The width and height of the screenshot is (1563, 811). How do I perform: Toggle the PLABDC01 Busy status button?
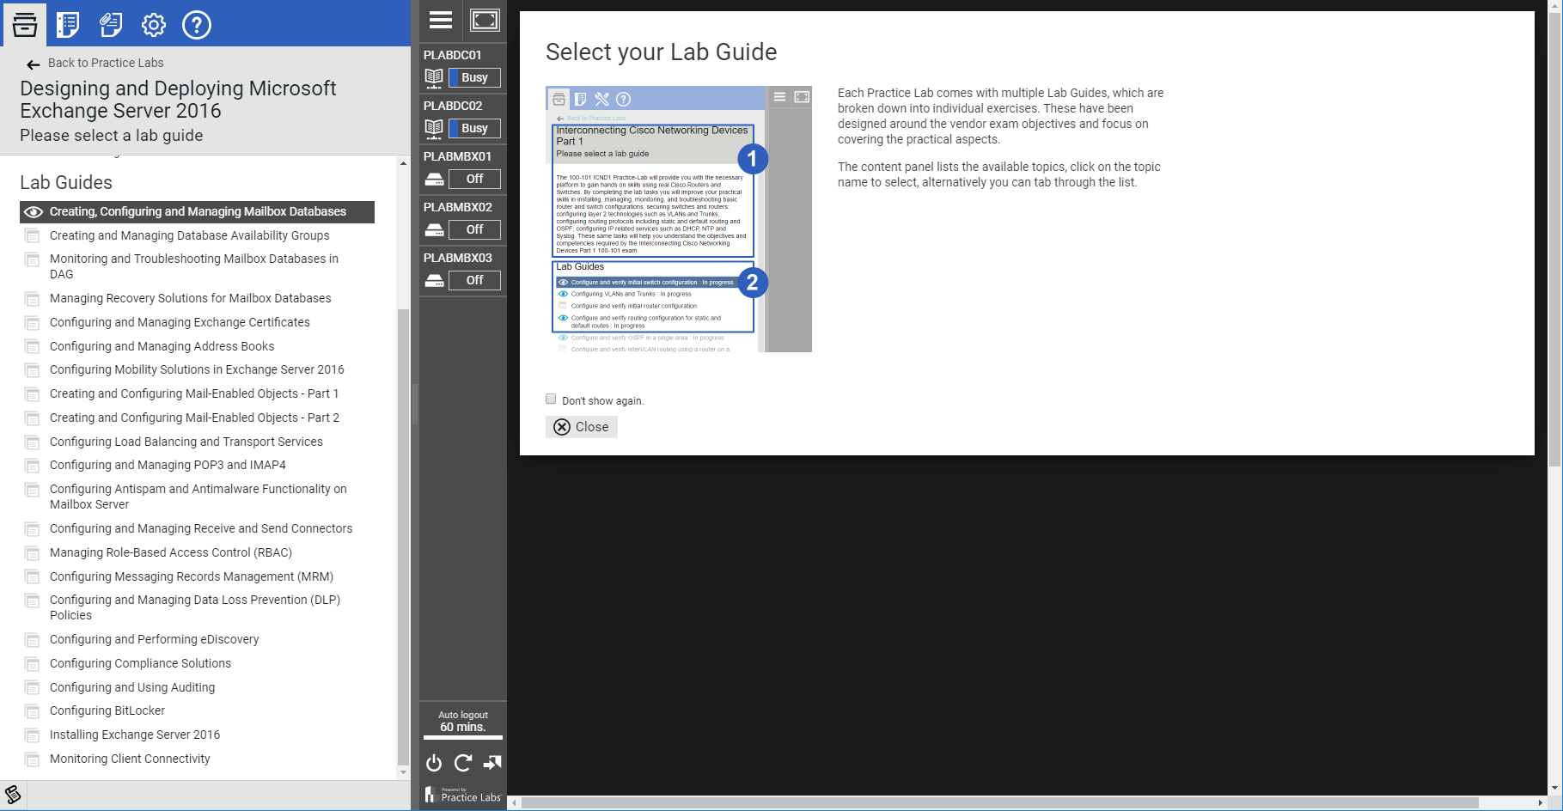pyautogui.click(x=474, y=77)
